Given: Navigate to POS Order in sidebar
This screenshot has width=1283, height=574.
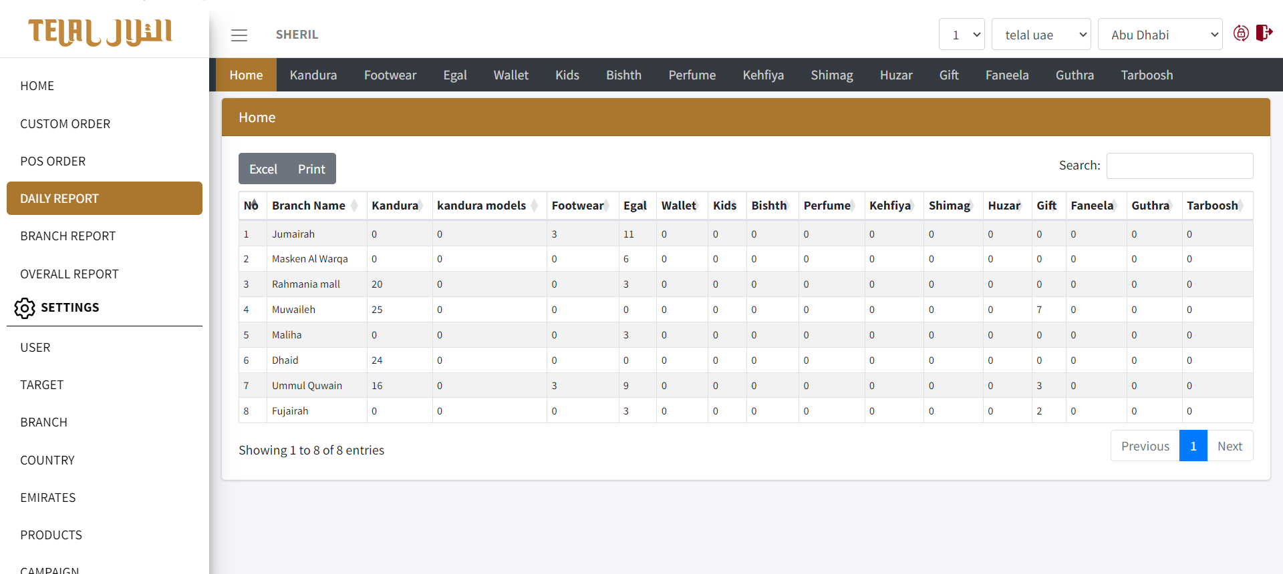Looking at the screenshot, I should coord(53,162).
